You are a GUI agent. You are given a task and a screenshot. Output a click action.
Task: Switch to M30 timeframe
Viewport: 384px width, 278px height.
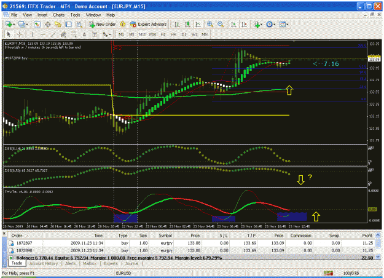point(152,34)
